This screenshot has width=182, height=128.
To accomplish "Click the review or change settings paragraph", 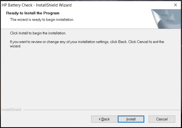I will coord(87,44).
